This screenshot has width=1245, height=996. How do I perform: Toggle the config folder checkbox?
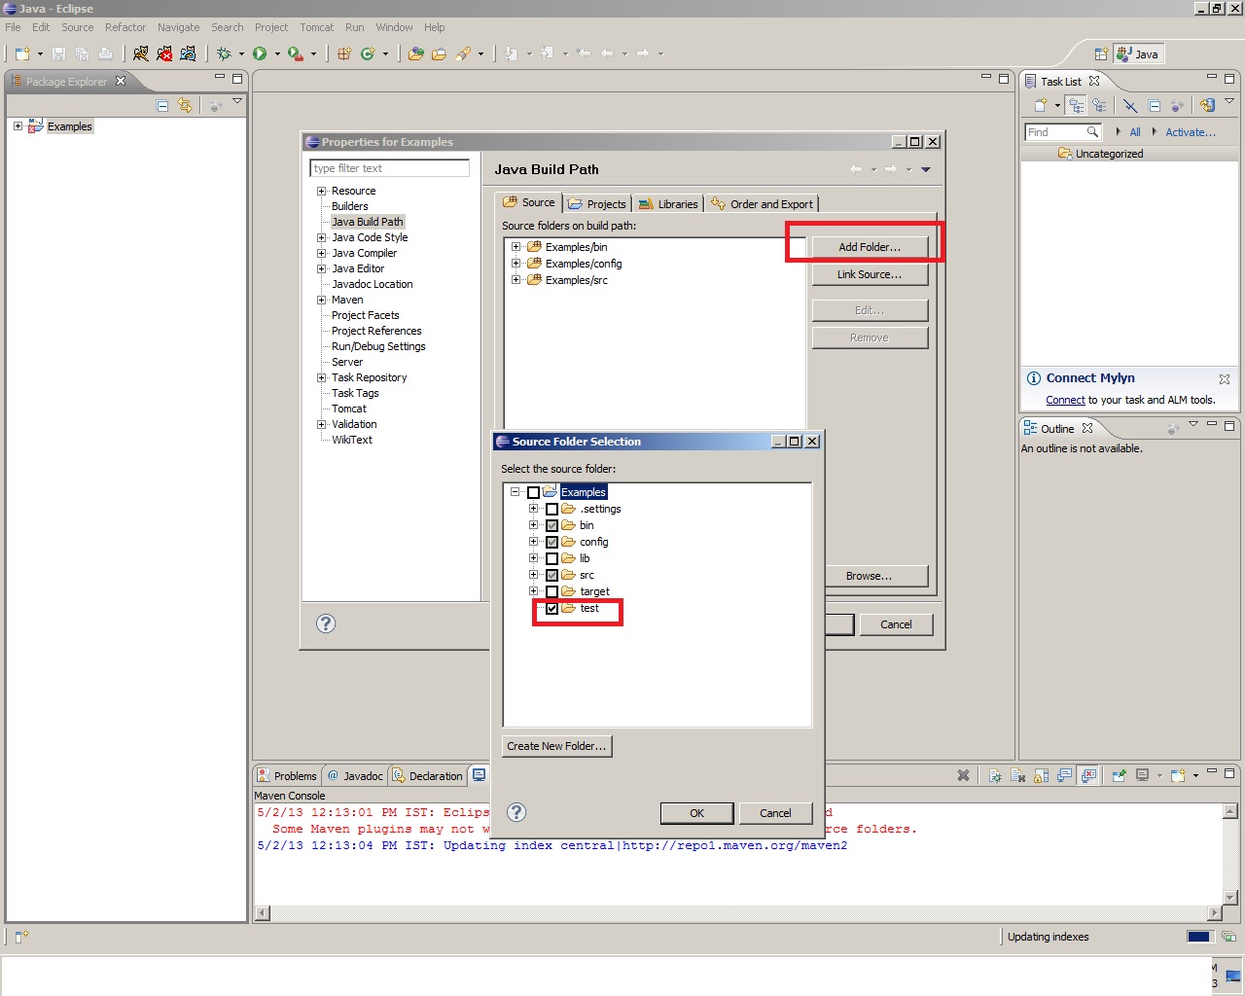[552, 542]
